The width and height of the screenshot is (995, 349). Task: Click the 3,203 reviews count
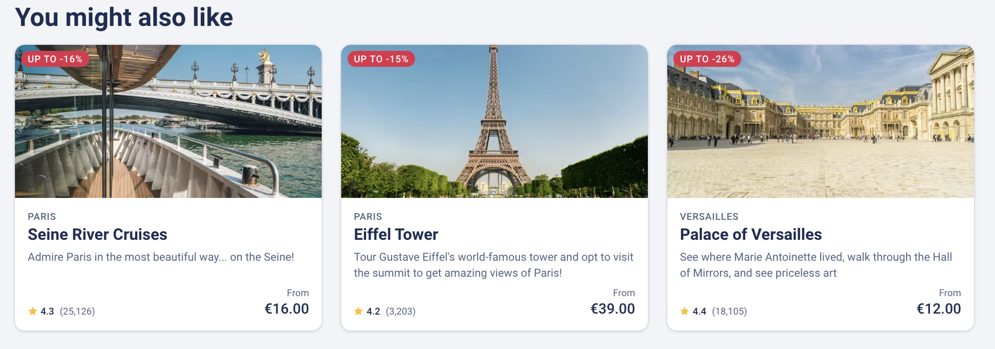401,312
